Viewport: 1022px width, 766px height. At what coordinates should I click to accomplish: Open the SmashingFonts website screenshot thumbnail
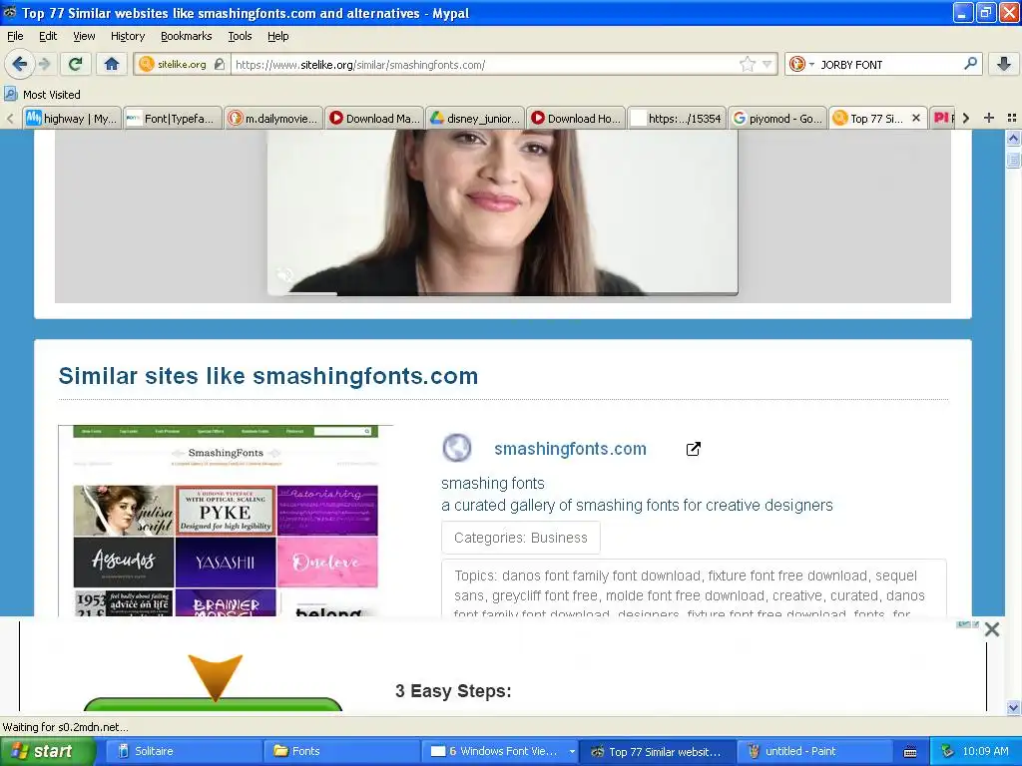226,521
